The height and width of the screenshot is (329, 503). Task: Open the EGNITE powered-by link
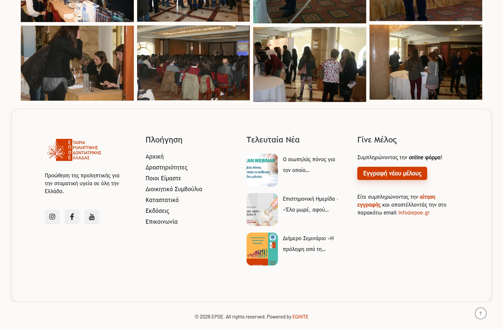coord(300,316)
